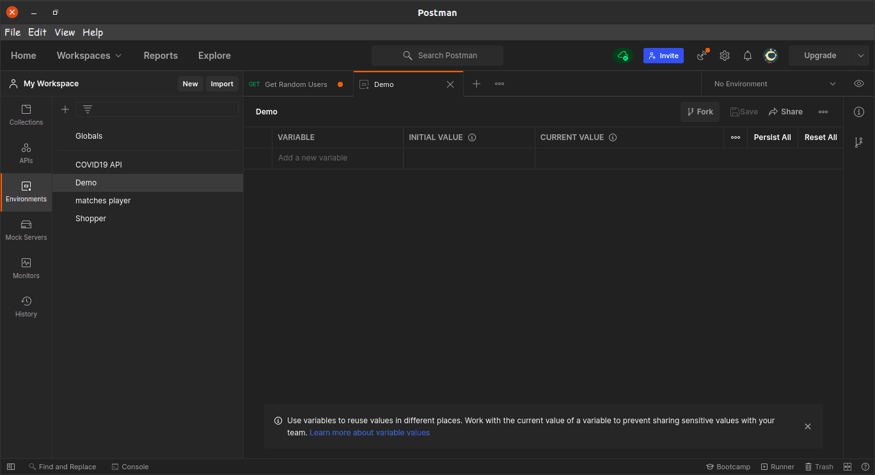Select the matches player environment
Image resolution: width=875 pixels, height=475 pixels.
[x=148, y=201]
